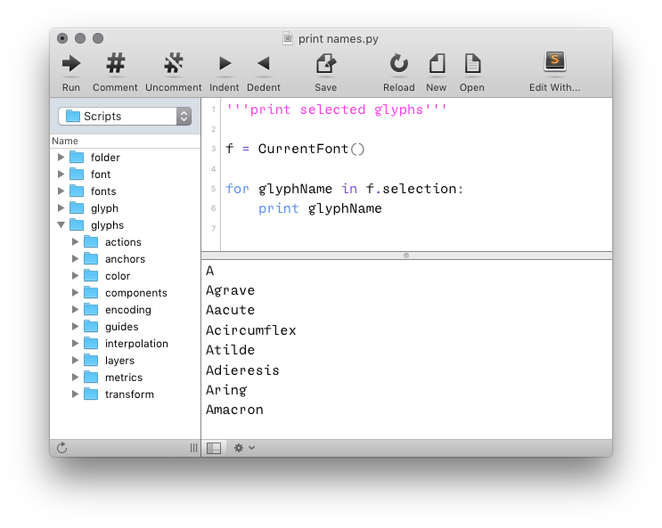Click 'Atilde' in the output
662x528 pixels.
pos(231,350)
